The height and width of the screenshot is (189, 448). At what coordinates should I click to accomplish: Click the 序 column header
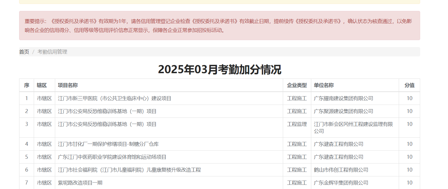pos(27,85)
